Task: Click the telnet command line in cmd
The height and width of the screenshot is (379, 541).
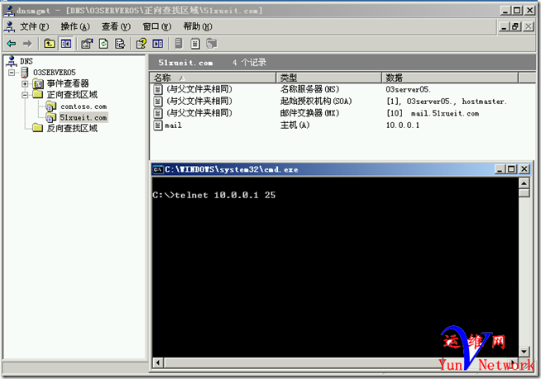Action: 214,195
